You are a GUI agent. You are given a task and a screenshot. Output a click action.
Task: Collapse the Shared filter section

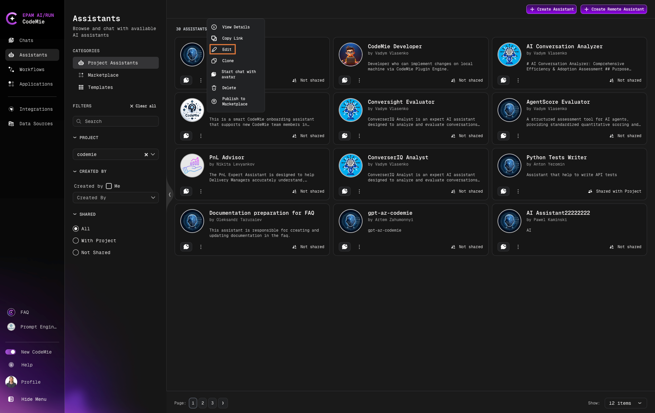click(x=74, y=214)
